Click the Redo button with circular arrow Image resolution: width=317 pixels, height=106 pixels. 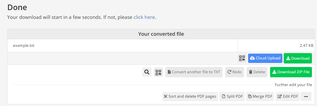coord(234,72)
